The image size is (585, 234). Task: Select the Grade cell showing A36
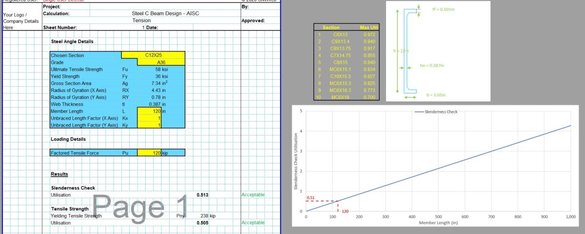click(161, 62)
